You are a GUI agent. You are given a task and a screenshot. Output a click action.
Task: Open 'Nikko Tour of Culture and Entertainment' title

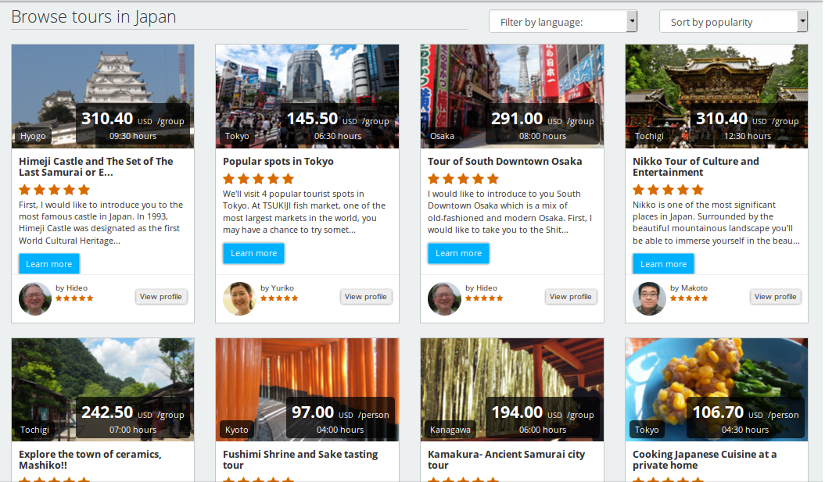695,166
